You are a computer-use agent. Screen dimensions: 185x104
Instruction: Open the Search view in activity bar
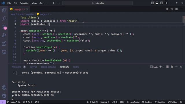tap(4, 18)
